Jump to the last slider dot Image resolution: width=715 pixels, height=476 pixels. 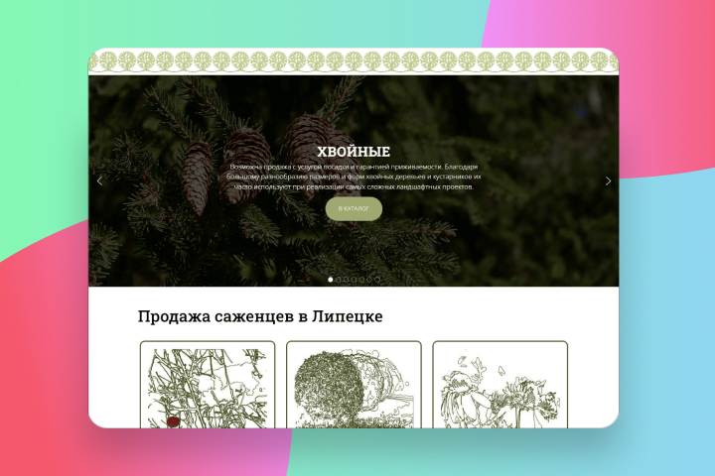click(x=377, y=280)
